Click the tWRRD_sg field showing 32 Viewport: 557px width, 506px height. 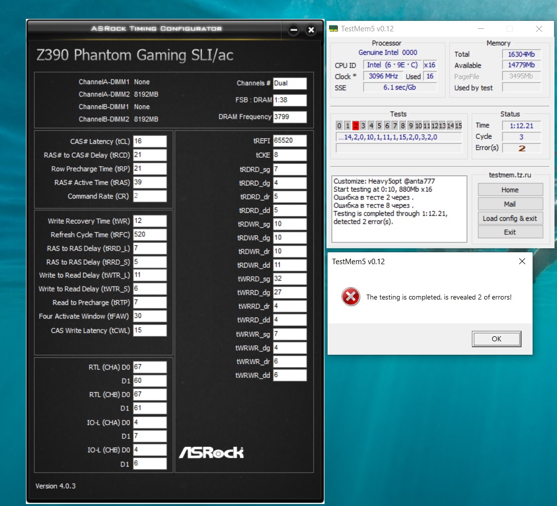290,279
